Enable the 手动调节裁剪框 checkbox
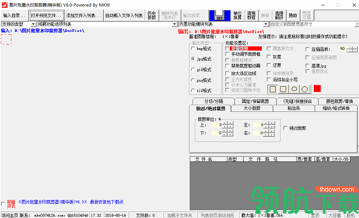The width and height of the screenshot is (359, 218). [x=227, y=54]
